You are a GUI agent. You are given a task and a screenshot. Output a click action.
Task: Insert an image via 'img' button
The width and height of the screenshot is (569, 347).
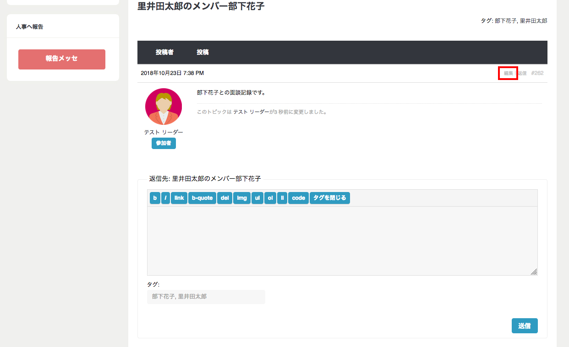coord(242,198)
